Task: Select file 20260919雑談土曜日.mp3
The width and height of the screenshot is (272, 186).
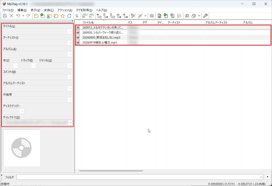Action: click(x=100, y=42)
